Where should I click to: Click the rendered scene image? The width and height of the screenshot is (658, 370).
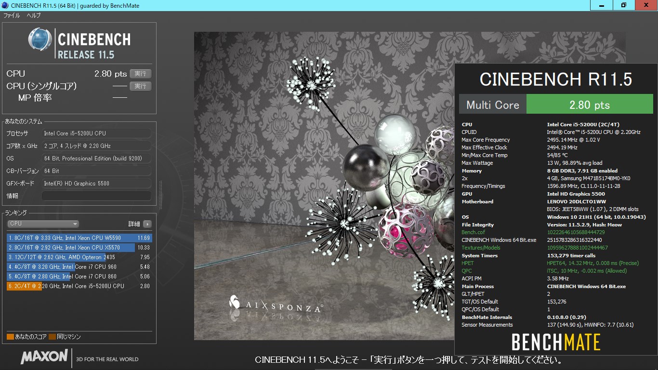(324, 185)
